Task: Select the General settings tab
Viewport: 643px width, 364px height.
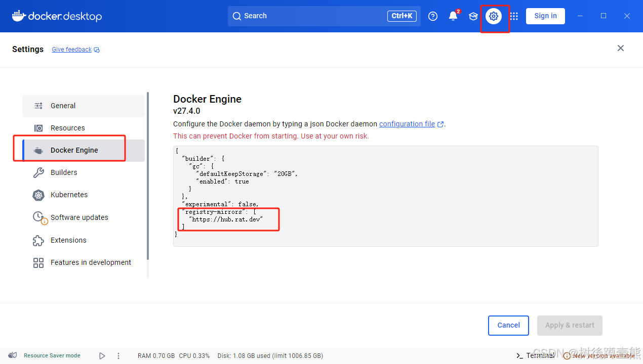Action: [x=84, y=106]
